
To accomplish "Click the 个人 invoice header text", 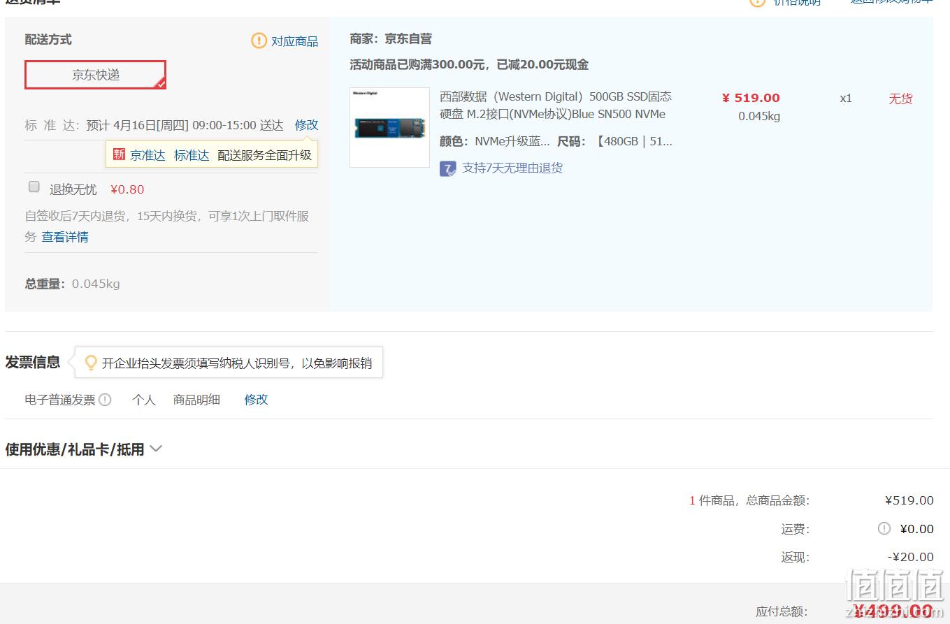I will point(144,400).
